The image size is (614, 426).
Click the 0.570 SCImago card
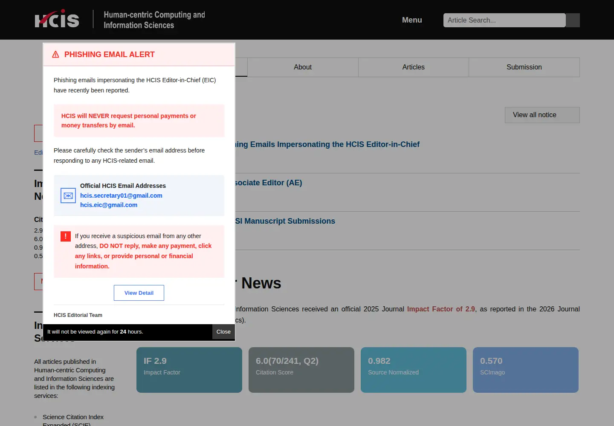point(526,370)
